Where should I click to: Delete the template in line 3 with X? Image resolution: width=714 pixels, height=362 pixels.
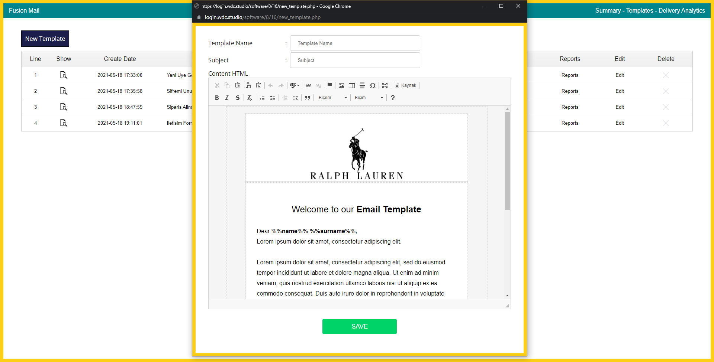point(666,107)
